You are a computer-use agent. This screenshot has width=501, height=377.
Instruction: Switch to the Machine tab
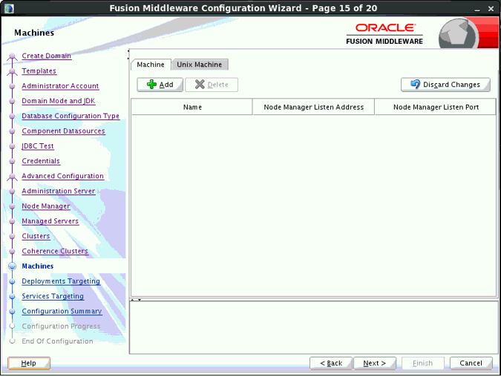[151, 65]
